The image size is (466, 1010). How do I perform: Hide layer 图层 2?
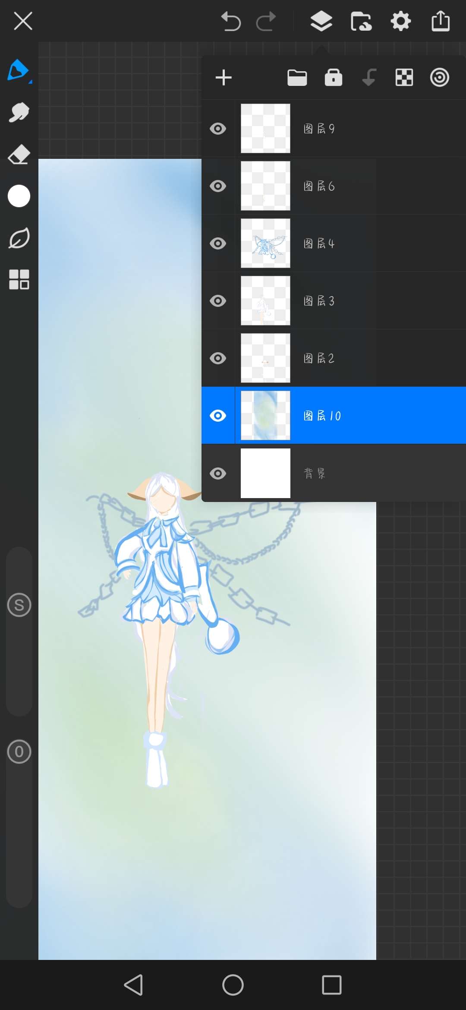[218, 358]
